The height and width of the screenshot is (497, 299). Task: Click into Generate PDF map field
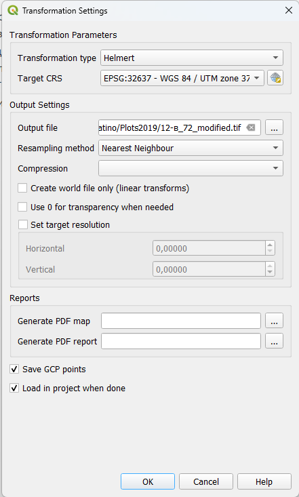(x=181, y=321)
